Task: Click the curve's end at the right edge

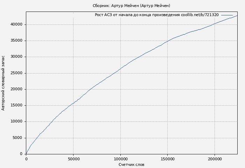Action: 237,16
